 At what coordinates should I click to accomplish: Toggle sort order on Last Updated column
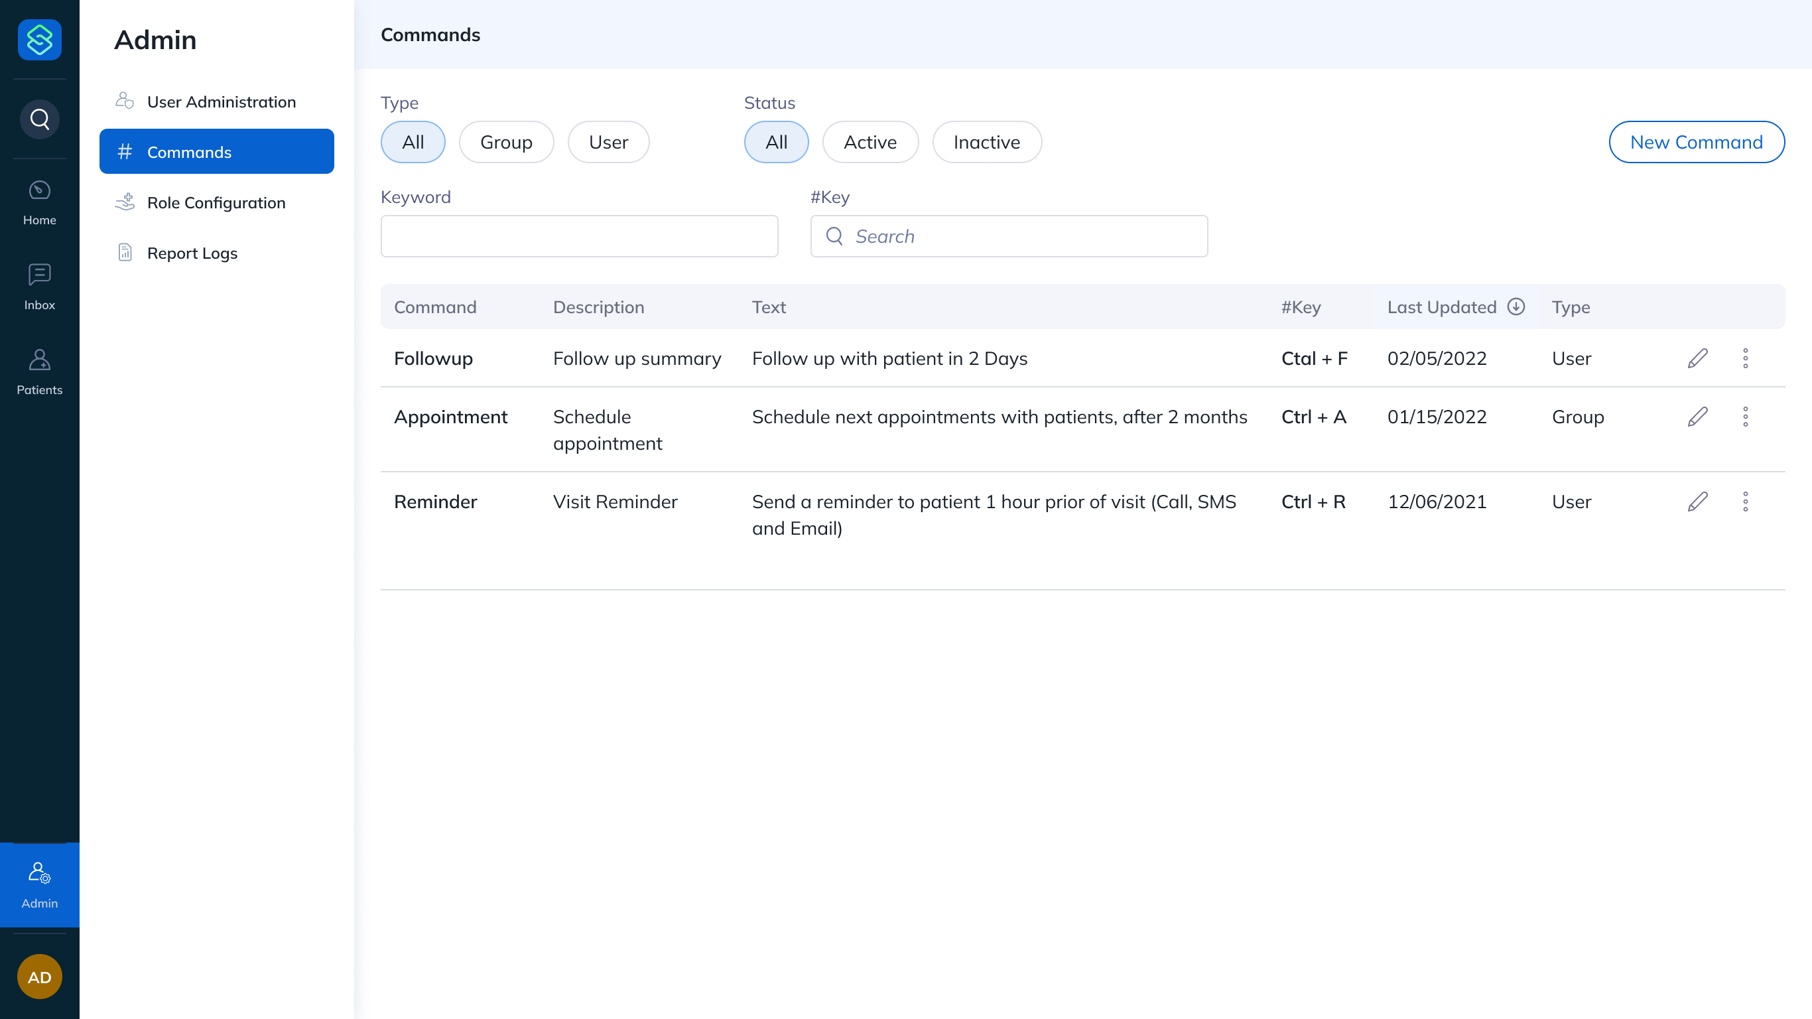point(1517,306)
